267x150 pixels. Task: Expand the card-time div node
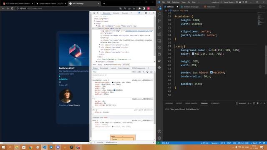[100, 47]
